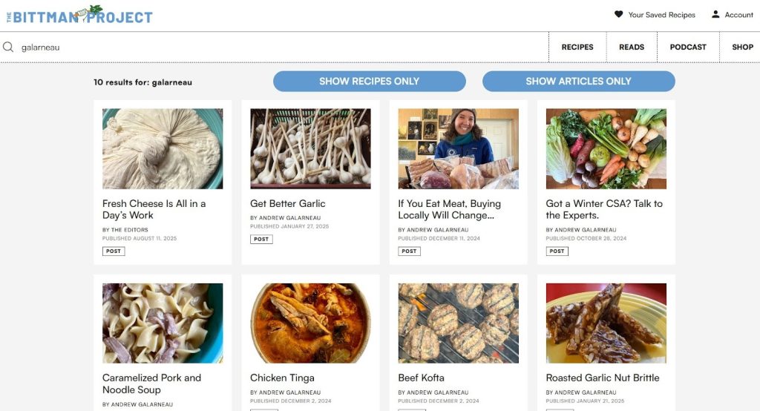Click the search magnifier icon
The height and width of the screenshot is (411, 760).
8,47
